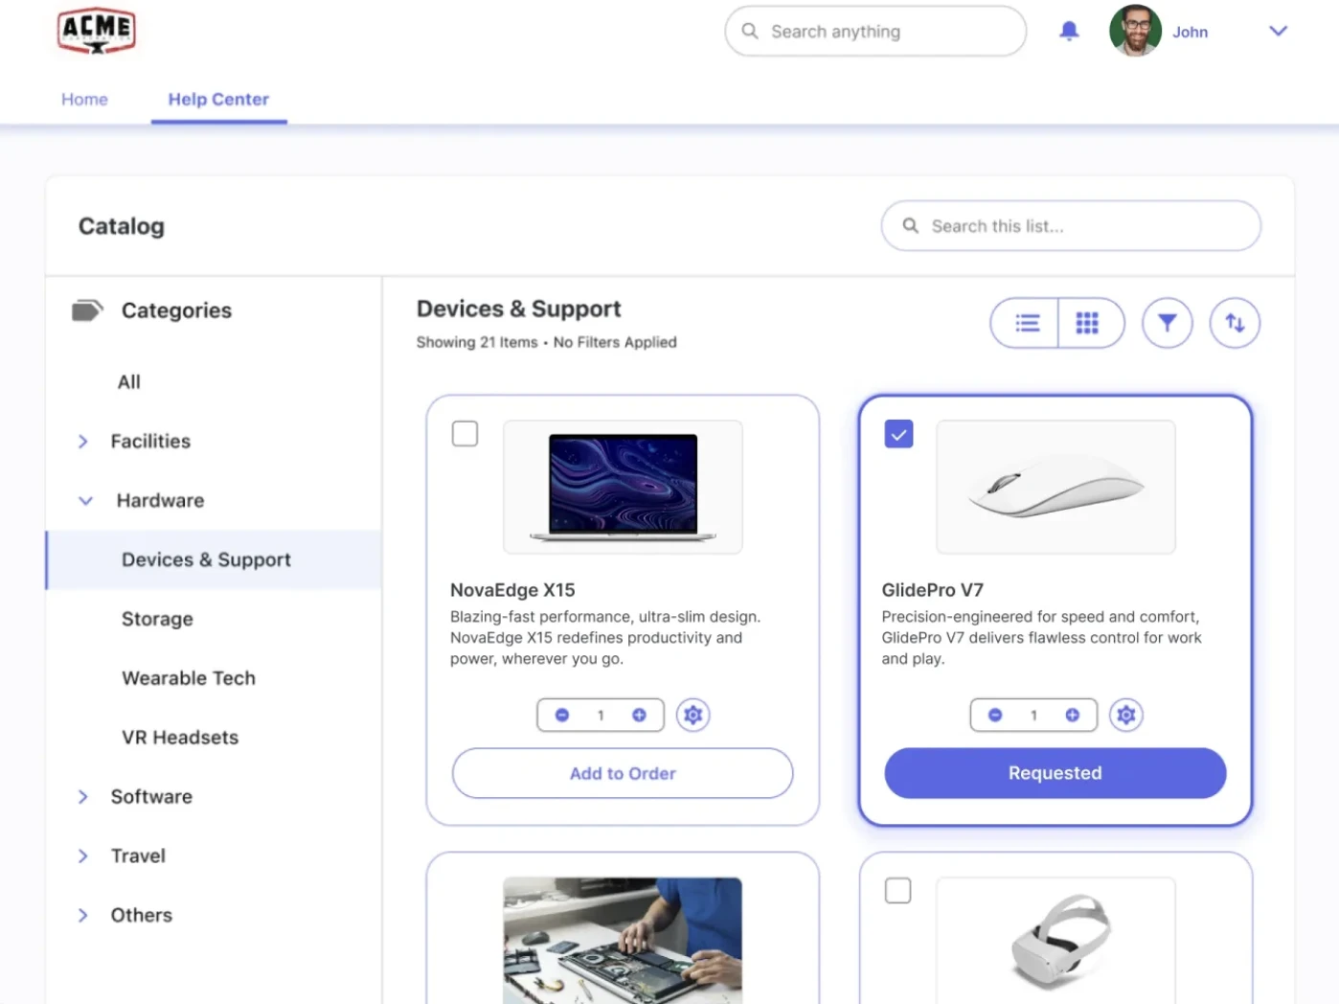
Task: Go to the Home tab
Action: coord(84,99)
